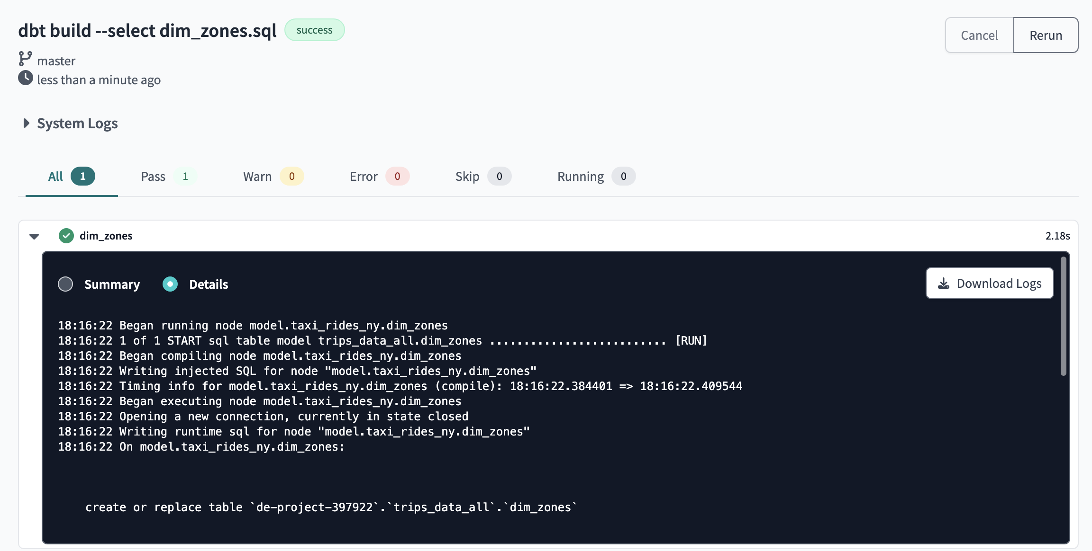Show the Skip tab
Screen dimensions: 1092x551
(483, 177)
